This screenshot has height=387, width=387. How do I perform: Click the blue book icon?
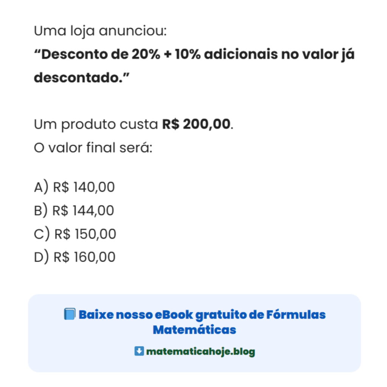pyautogui.click(x=70, y=314)
